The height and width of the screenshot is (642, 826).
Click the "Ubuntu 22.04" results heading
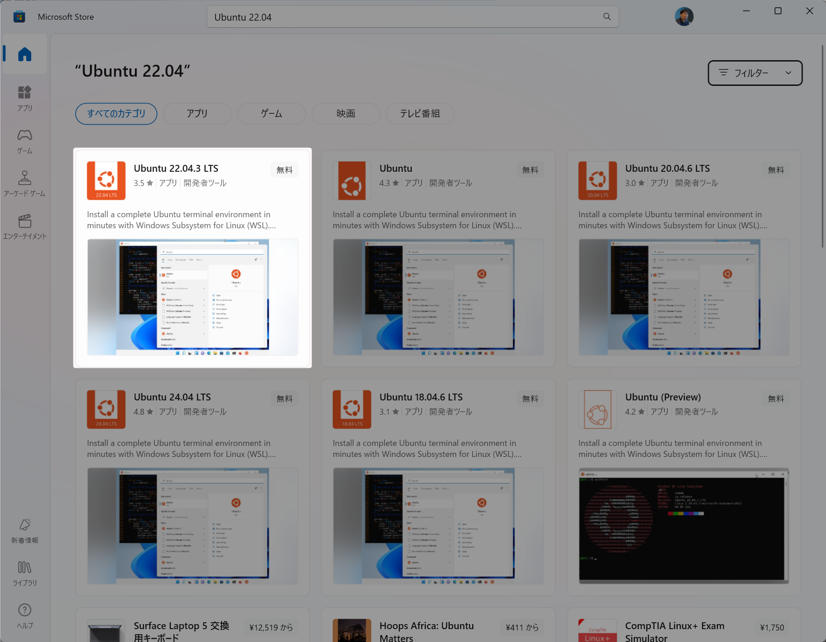133,71
